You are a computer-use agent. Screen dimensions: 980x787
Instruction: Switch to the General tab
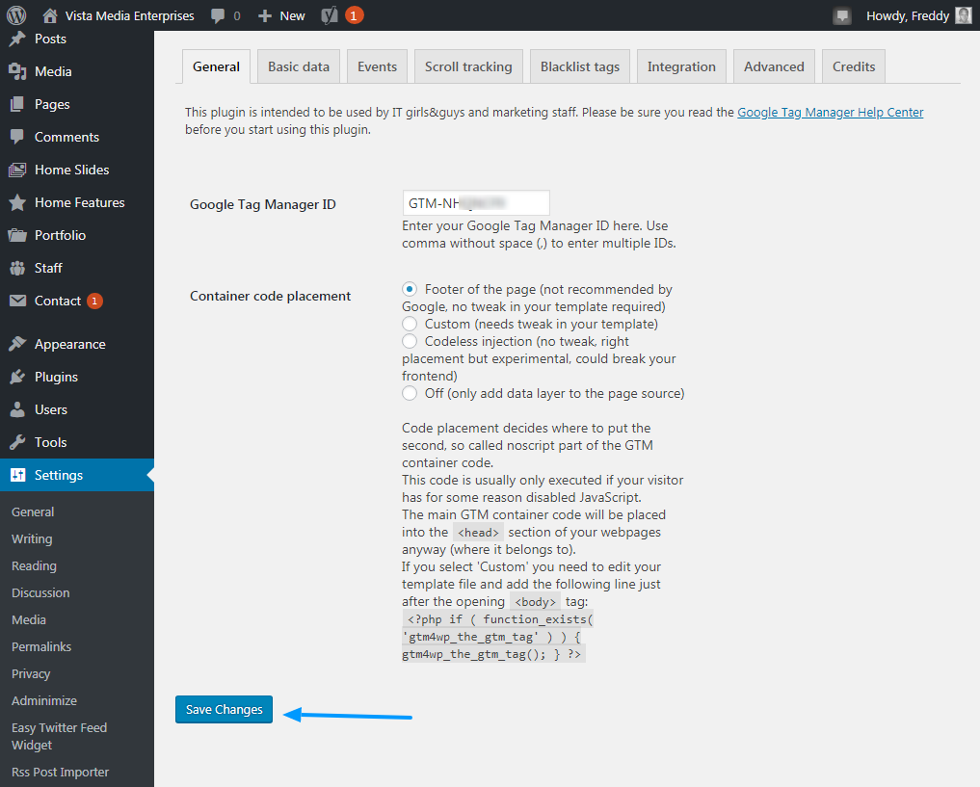point(216,66)
